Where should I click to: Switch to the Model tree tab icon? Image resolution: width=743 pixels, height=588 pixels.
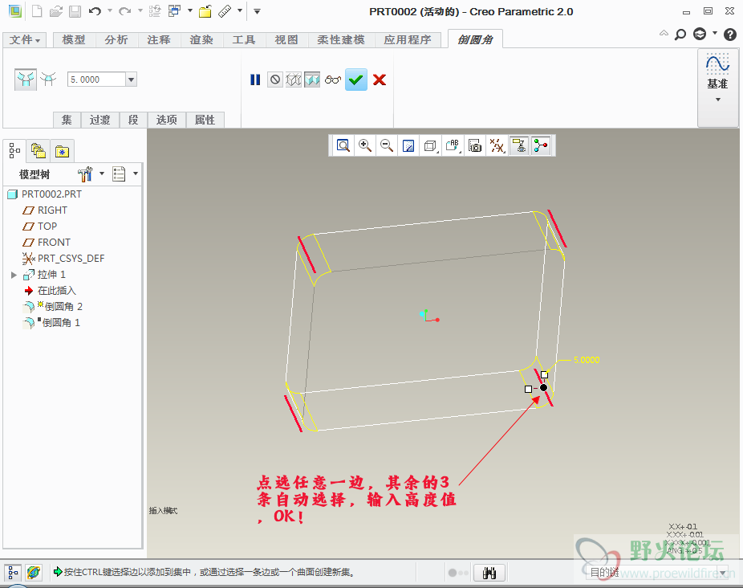coord(14,151)
